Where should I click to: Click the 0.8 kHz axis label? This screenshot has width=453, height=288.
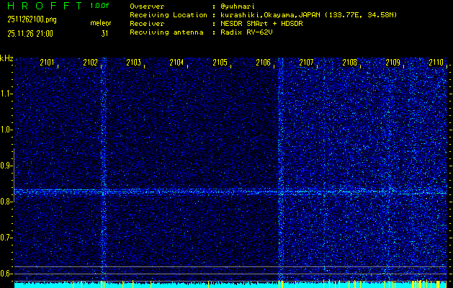(6, 202)
